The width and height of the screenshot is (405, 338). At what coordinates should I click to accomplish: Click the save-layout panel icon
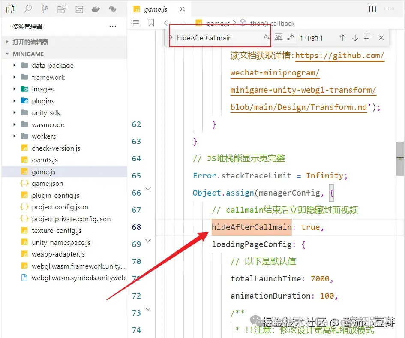click(79, 9)
